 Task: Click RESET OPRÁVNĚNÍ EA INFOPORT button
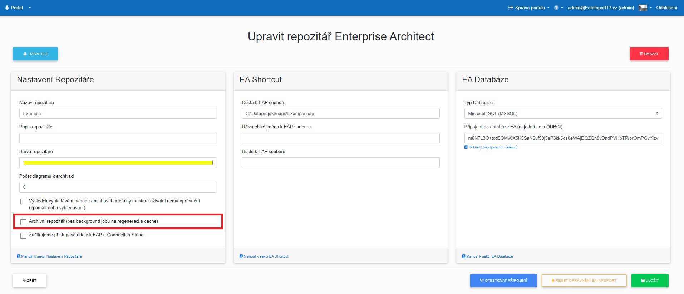[584, 280]
